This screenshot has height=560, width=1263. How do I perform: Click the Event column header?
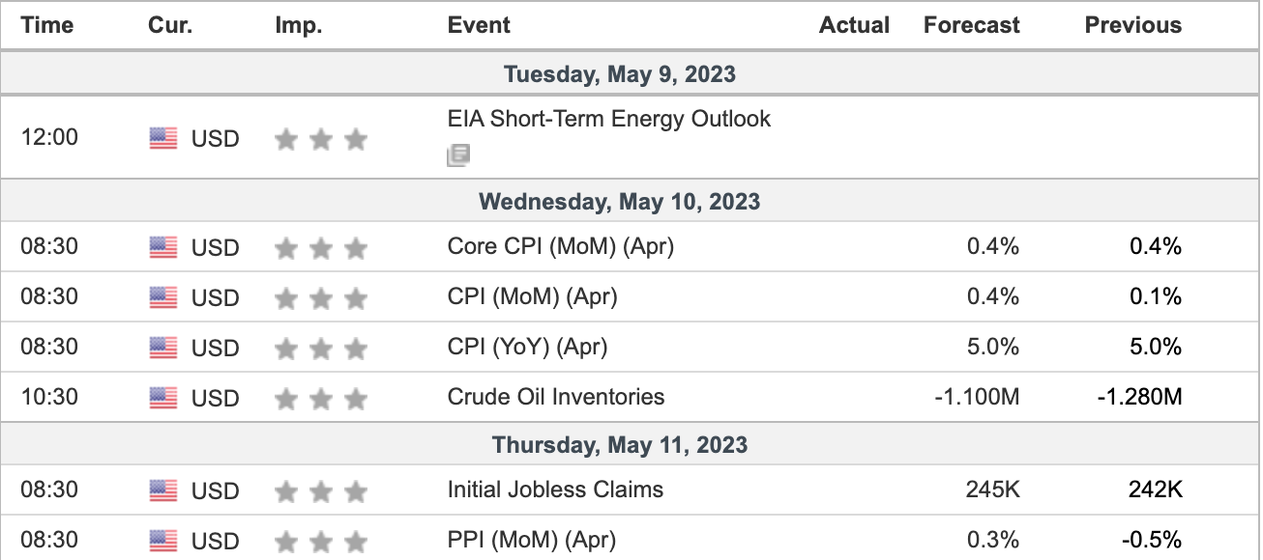(479, 26)
